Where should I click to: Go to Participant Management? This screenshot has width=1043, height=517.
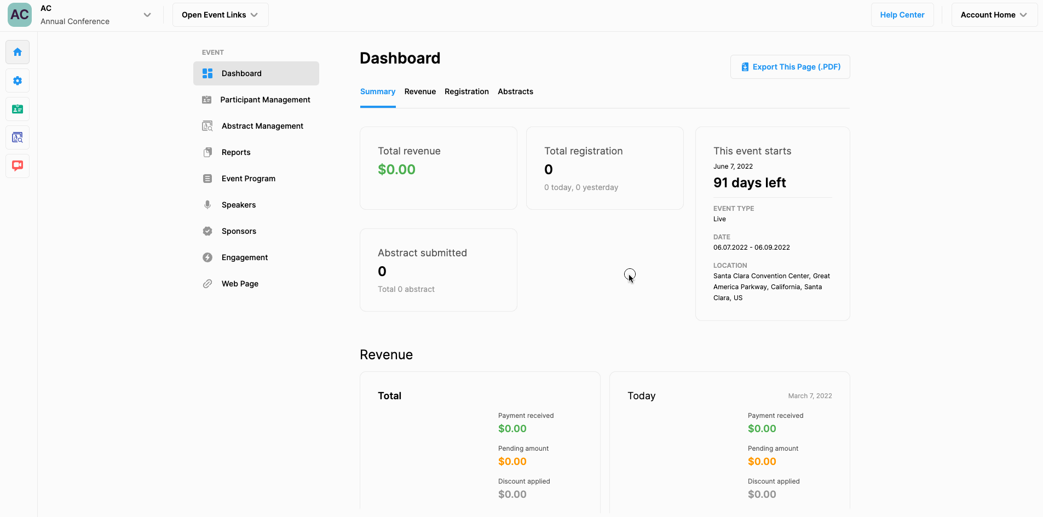(x=265, y=100)
